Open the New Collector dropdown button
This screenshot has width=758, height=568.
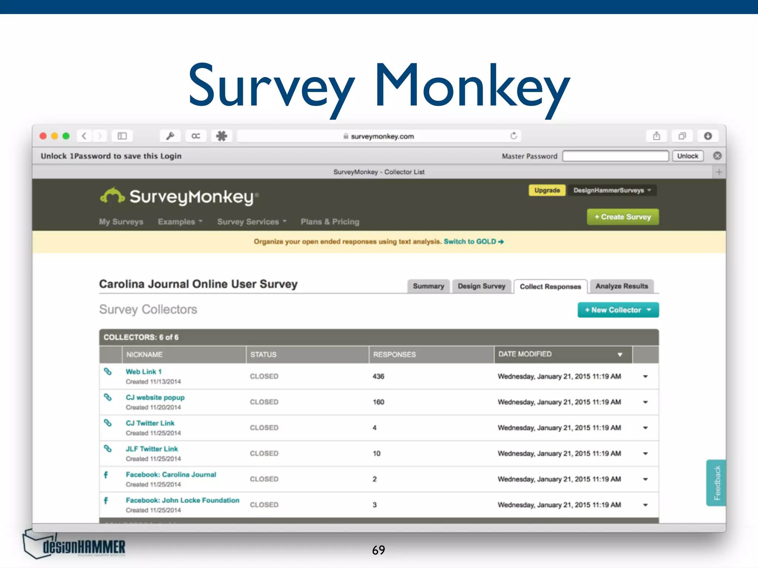tap(618, 310)
